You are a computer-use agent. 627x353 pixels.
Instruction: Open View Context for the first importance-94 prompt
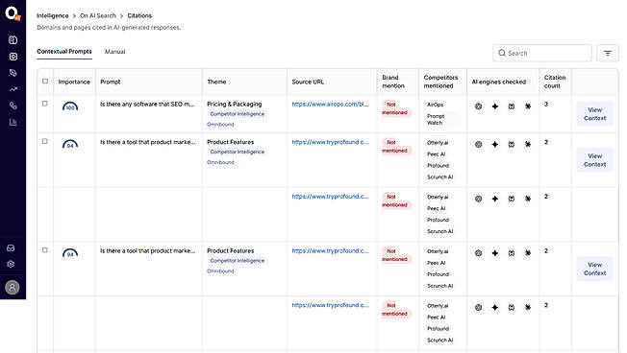coord(594,160)
